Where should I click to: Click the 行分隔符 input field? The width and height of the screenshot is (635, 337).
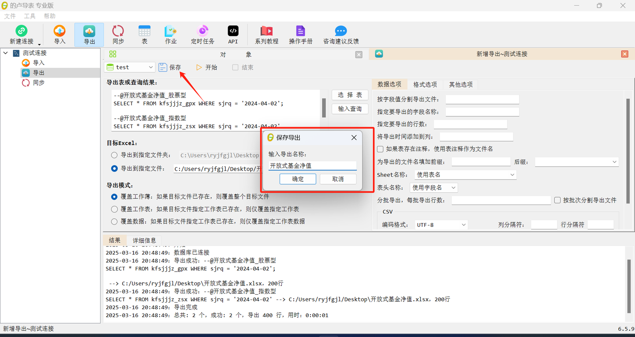point(601,225)
